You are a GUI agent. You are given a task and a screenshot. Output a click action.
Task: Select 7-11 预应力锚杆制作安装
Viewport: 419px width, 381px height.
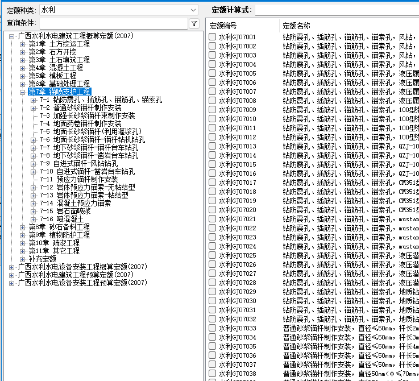(79, 179)
